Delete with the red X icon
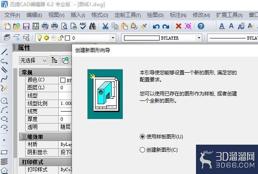The width and height of the screenshot is (258, 174). pos(179,26)
